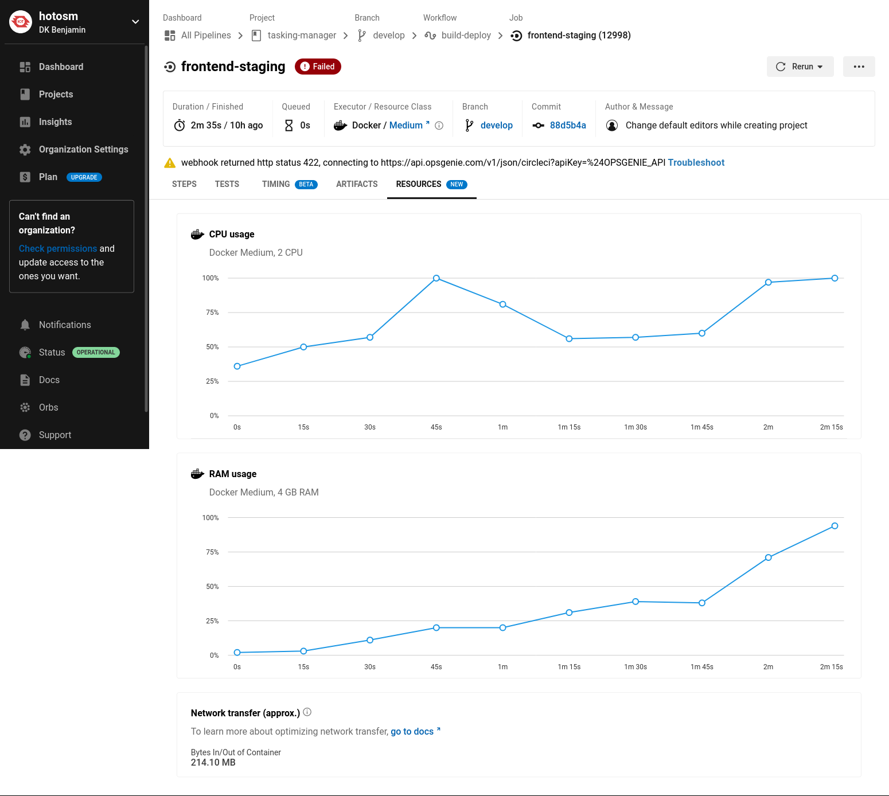Open Docs from the sidebar
This screenshot has width=889, height=796.
coord(49,380)
